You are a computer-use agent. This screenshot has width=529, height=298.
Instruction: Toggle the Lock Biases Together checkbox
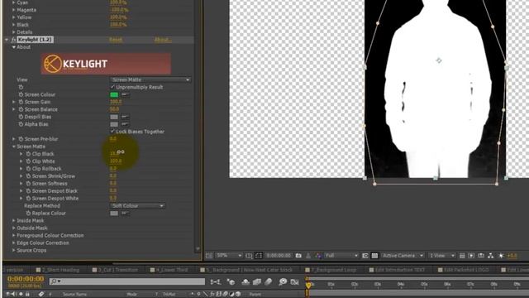point(112,132)
